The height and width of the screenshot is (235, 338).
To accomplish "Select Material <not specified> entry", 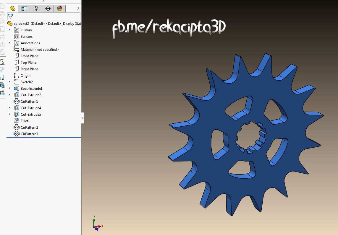I will click(x=40, y=50).
